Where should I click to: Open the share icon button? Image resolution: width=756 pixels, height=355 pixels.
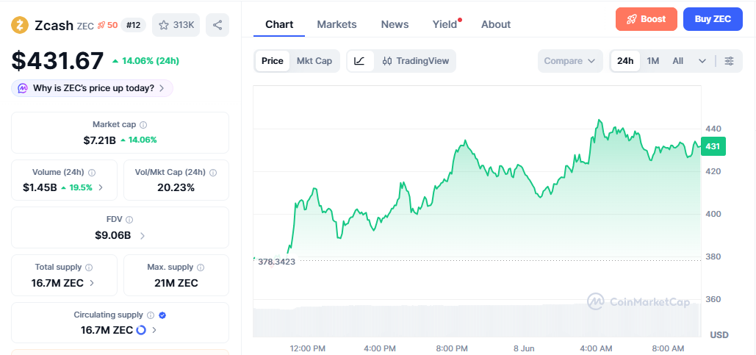(217, 25)
